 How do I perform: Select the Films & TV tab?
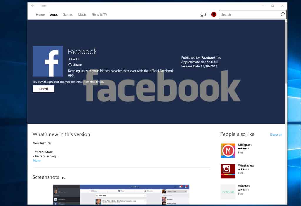(99, 15)
